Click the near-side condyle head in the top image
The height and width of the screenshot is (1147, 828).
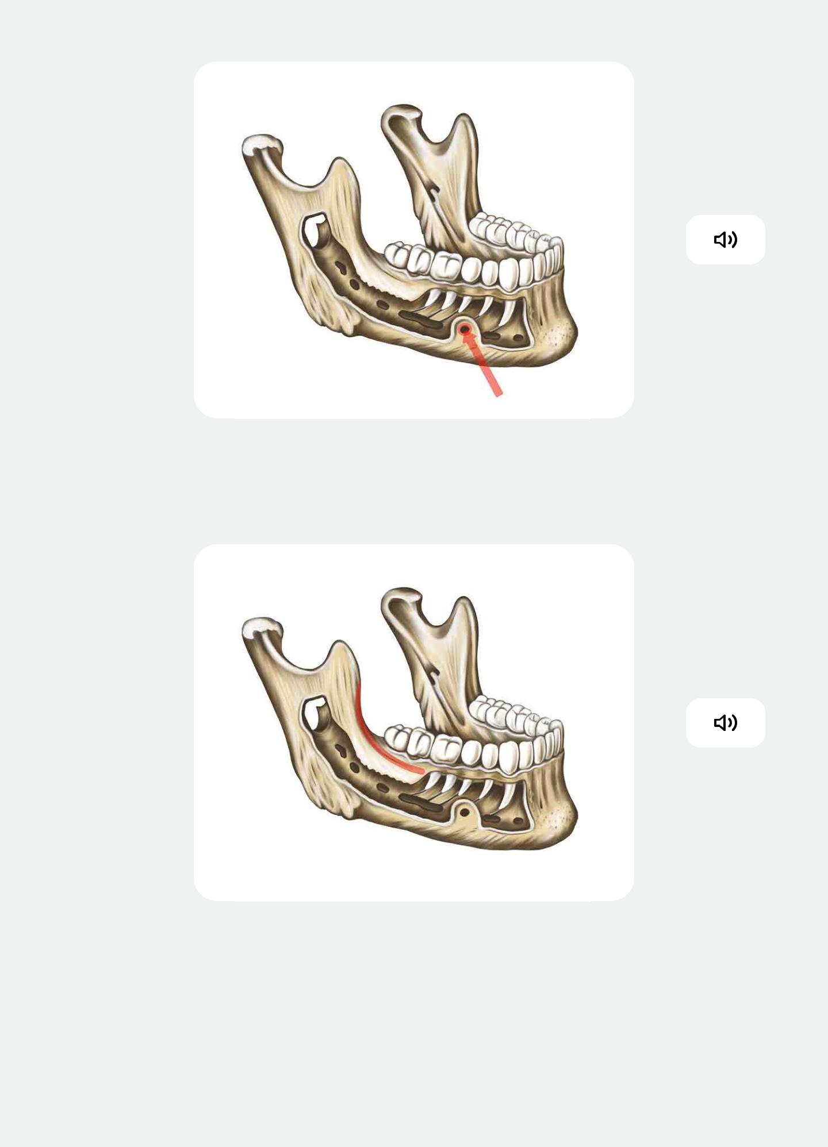(x=262, y=145)
